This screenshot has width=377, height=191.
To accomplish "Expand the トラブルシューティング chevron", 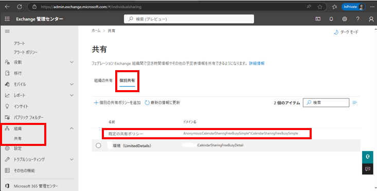I will [x=71, y=159].
